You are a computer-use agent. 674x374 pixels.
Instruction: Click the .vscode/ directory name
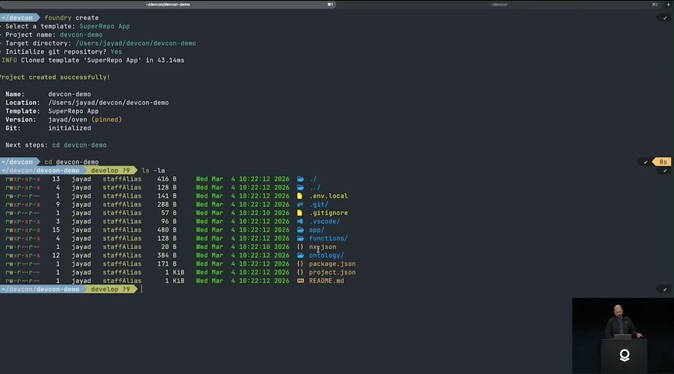point(325,221)
